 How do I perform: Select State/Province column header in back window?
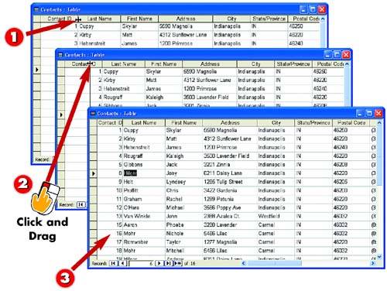269,19
